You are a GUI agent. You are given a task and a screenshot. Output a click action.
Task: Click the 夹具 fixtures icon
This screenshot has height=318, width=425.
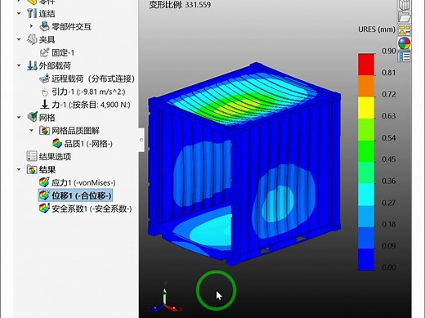(x=32, y=39)
